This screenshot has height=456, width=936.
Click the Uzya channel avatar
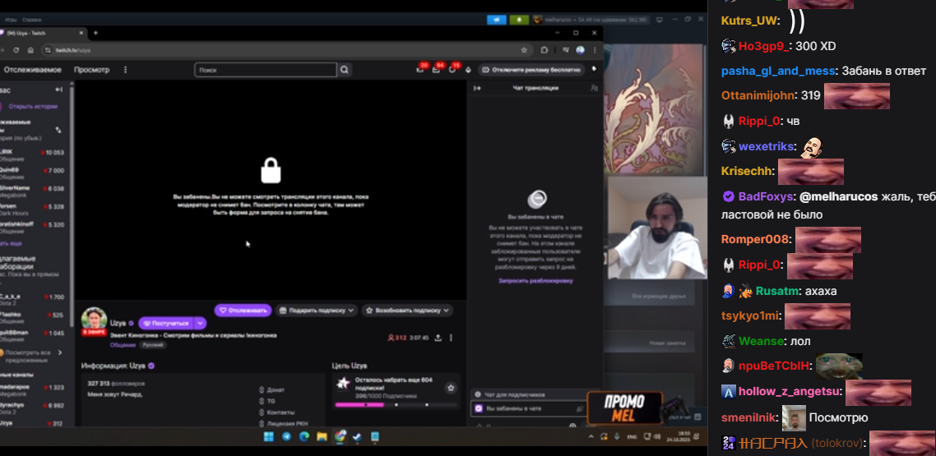tap(94, 320)
